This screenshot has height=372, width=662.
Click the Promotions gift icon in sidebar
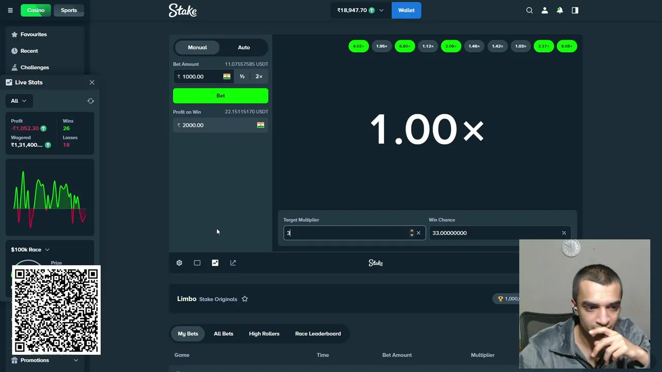point(14,360)
